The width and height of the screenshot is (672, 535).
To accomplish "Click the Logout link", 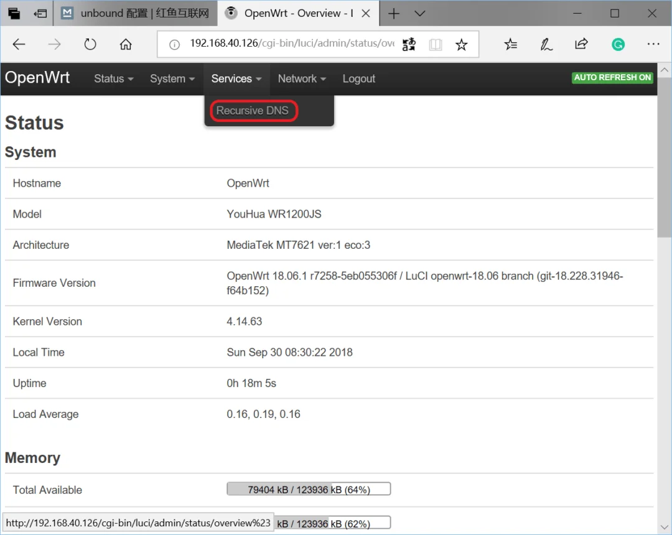I will tap(358, 79).
